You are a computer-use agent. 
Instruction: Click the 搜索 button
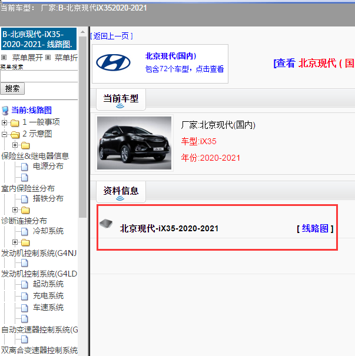point(12,88)
